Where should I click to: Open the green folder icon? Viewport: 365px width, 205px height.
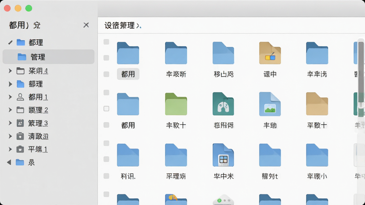click(176, 104)
